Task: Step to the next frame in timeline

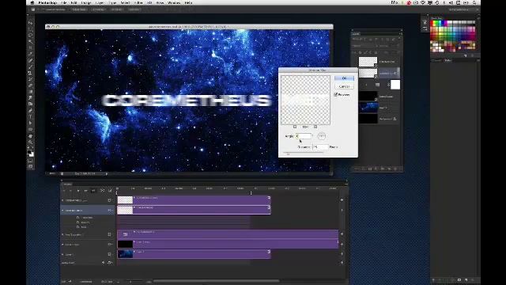Action: coord(85,191)
